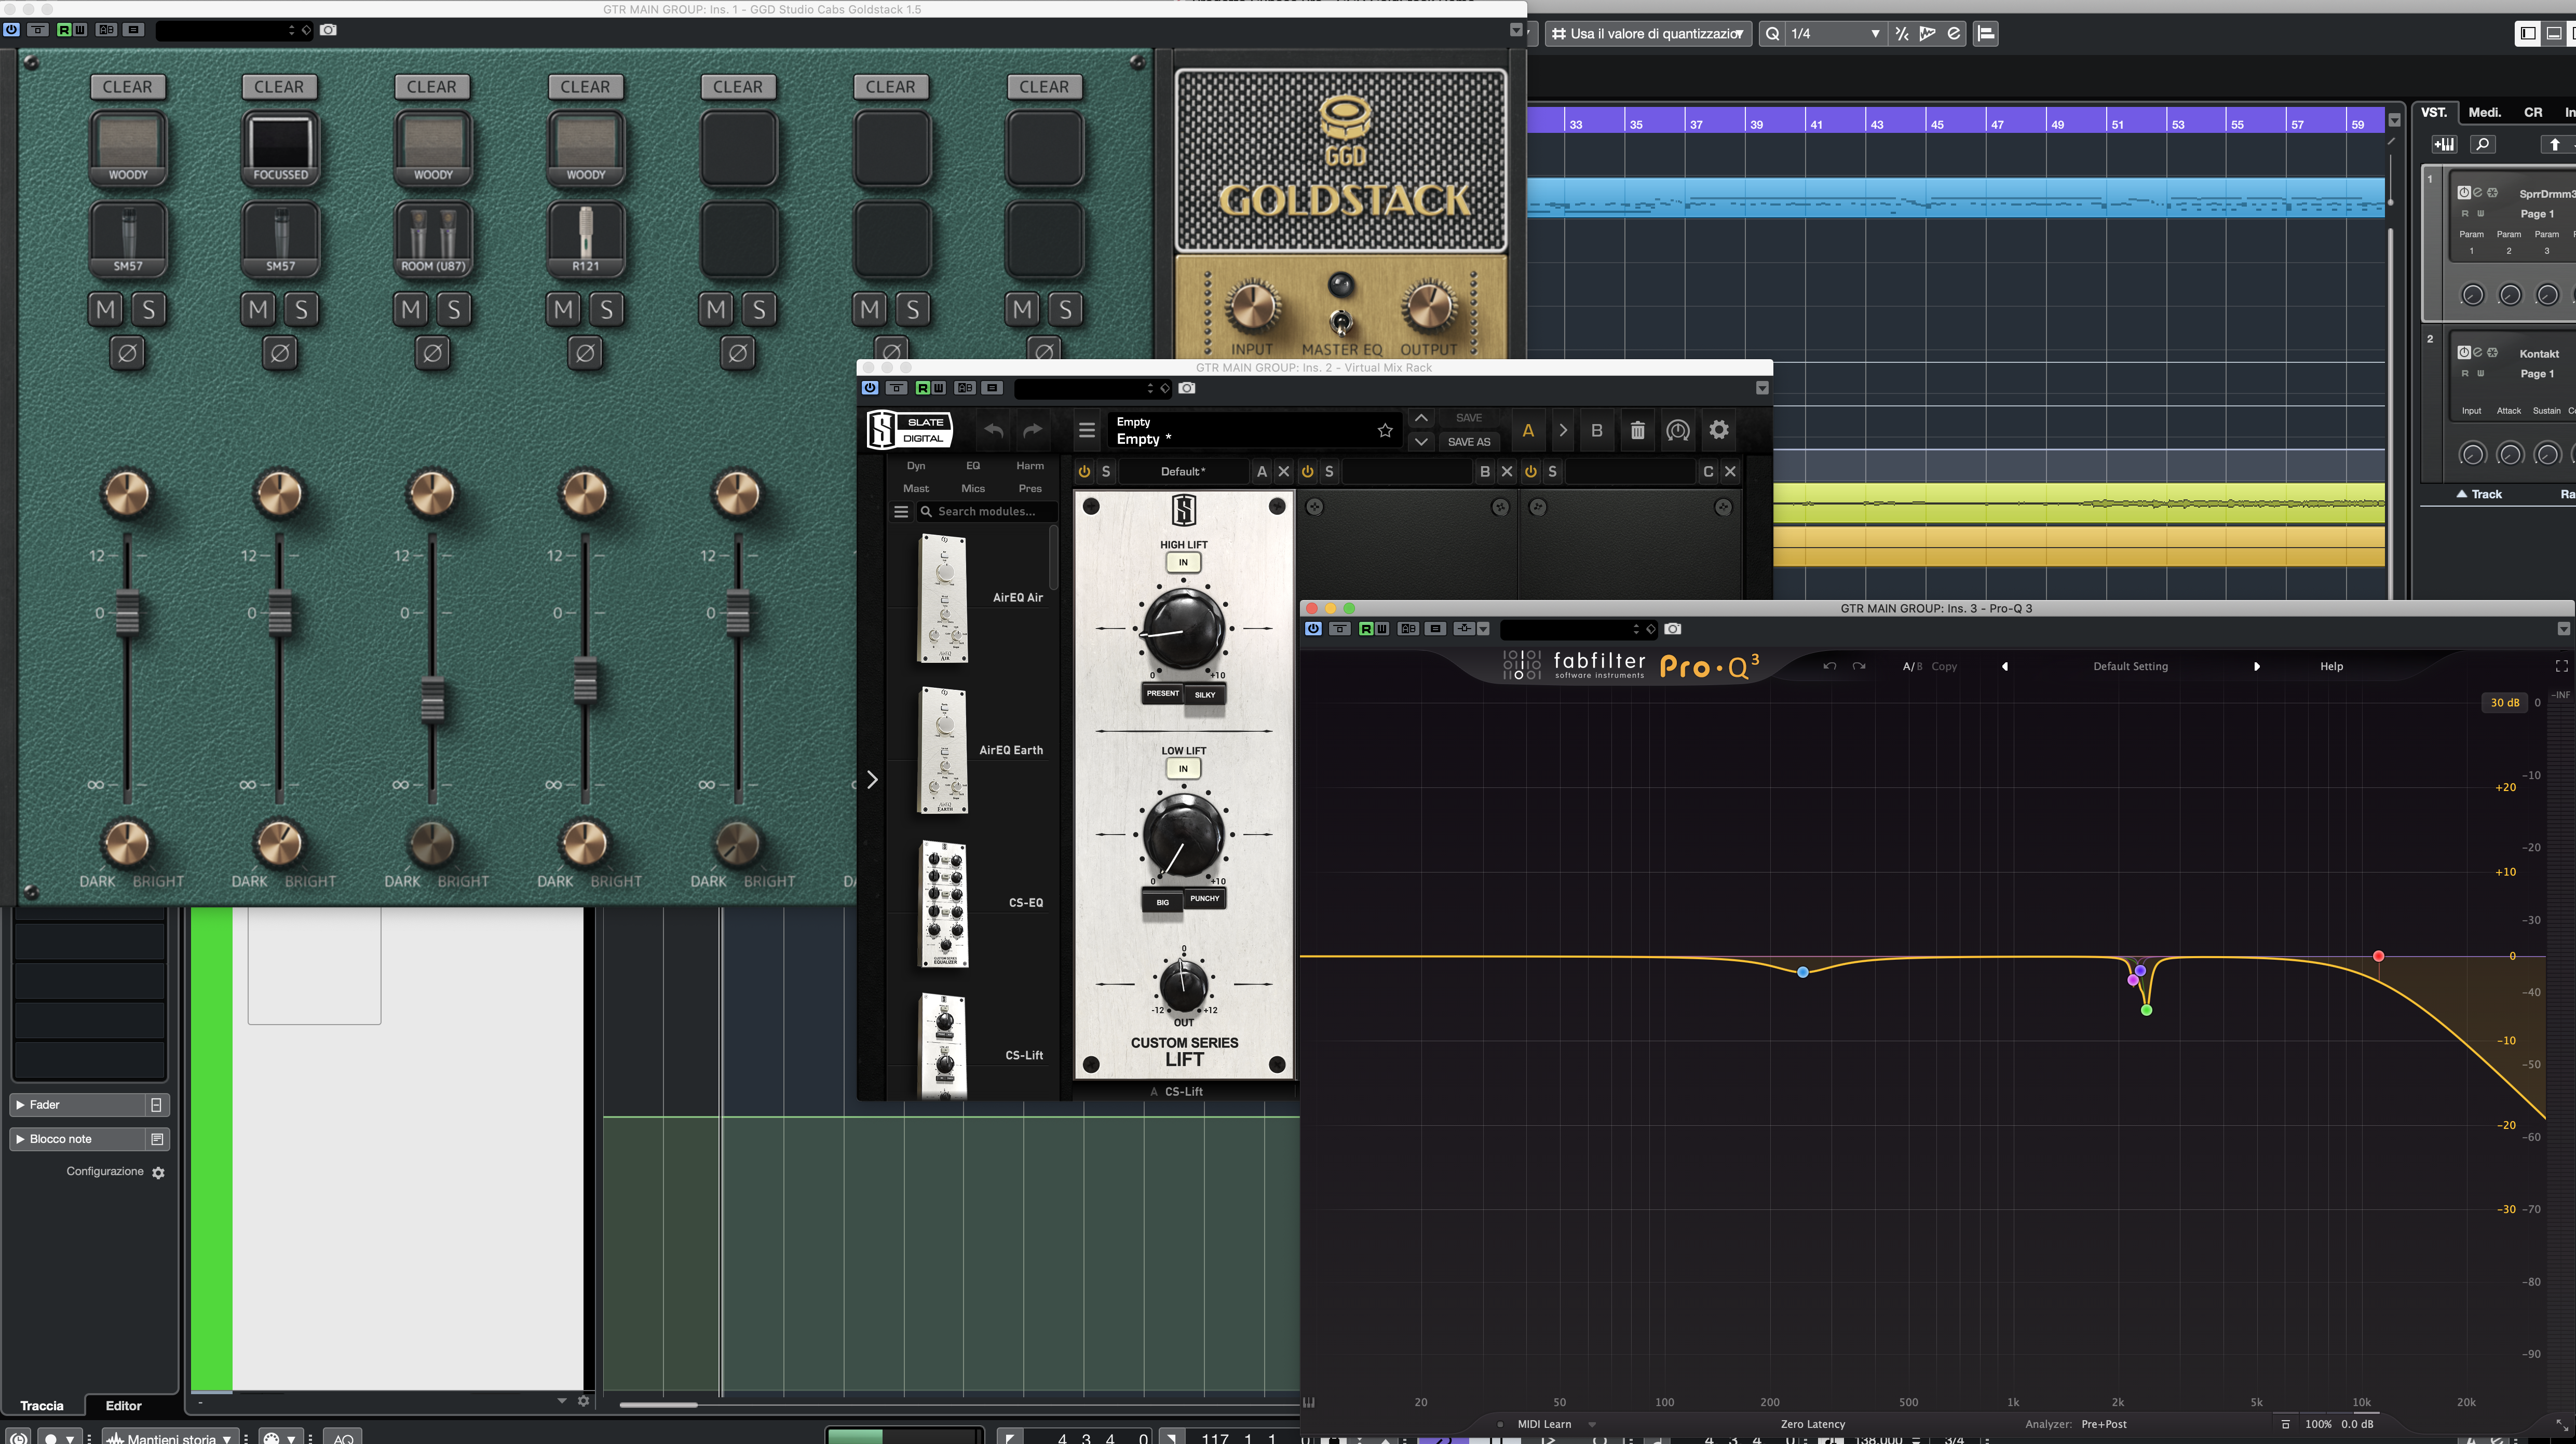Click Pro-Q 3 redo arrow

coord(1859,666)
